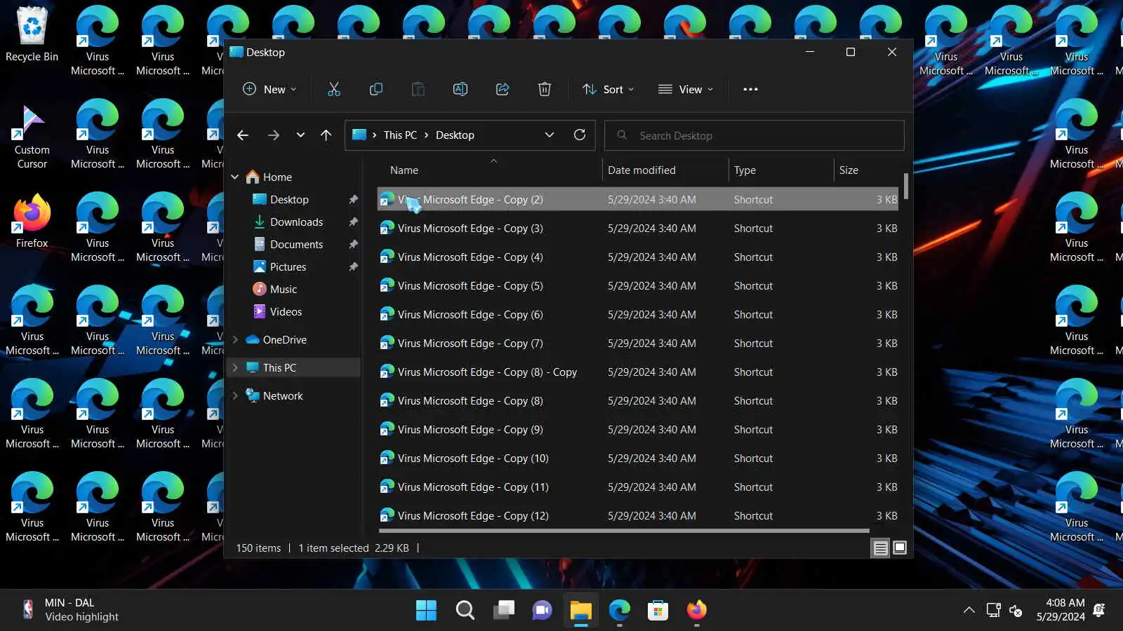
Task: Select Virus Microsoft Edge - Copy (10)
Action: (638, 459)
